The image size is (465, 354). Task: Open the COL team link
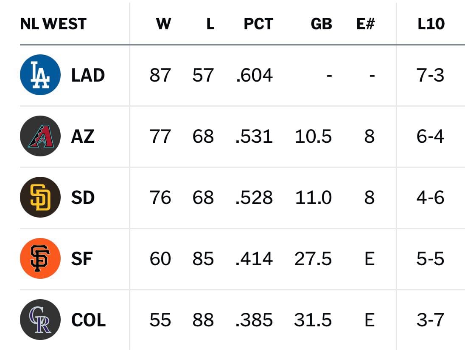coord(89,320)
